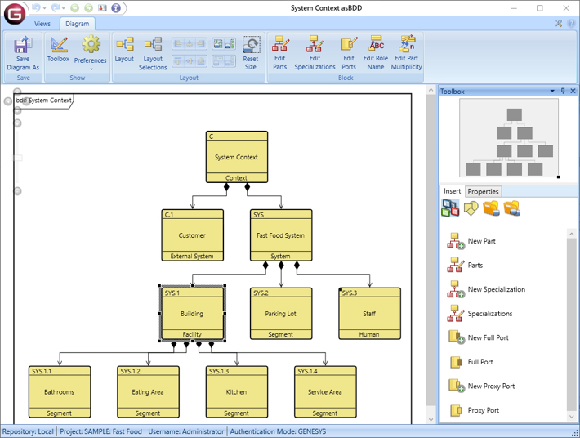The height and width of the screenshot is (438, 580).
Task: Click Edit Part Multiplicity icon
Action: pos(408,51)
